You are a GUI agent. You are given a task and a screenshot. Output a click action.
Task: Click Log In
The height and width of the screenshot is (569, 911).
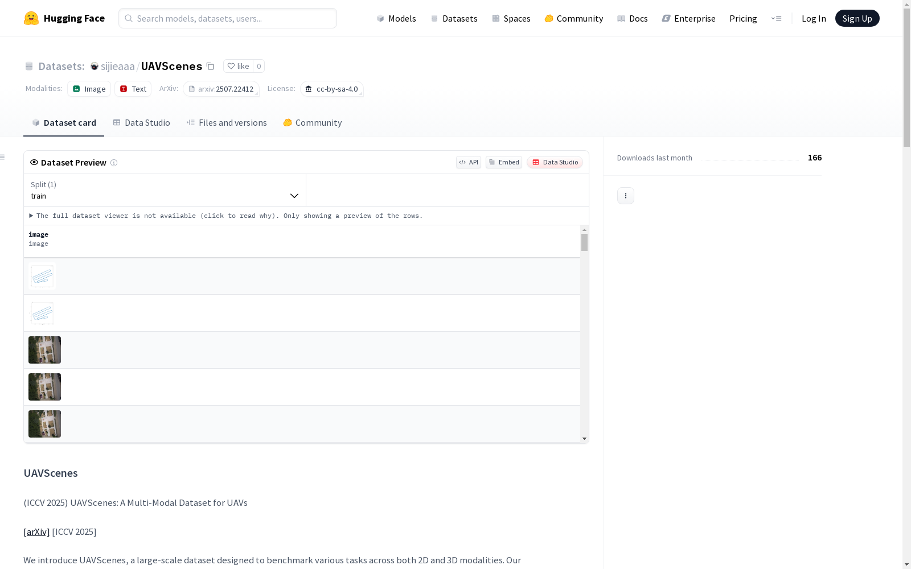click(x=814, y=18)
